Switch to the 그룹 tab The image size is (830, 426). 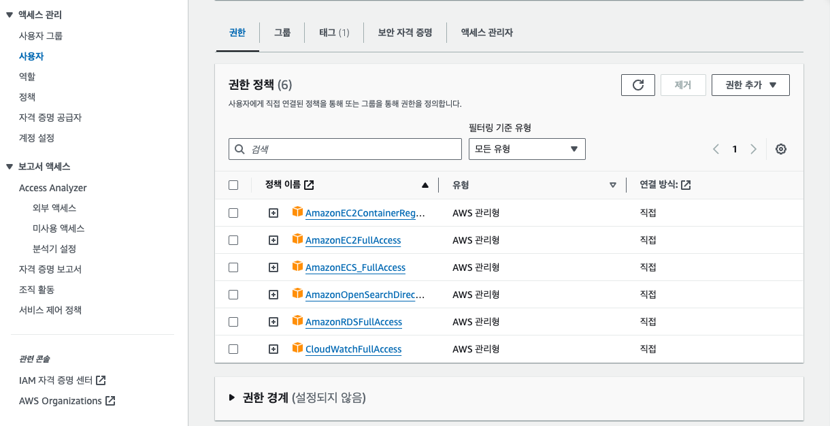coord(282,32)
